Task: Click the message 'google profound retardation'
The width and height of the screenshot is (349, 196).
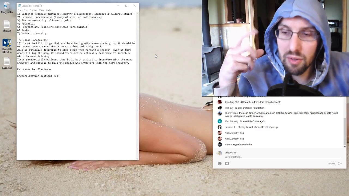Action: point(249,108)
